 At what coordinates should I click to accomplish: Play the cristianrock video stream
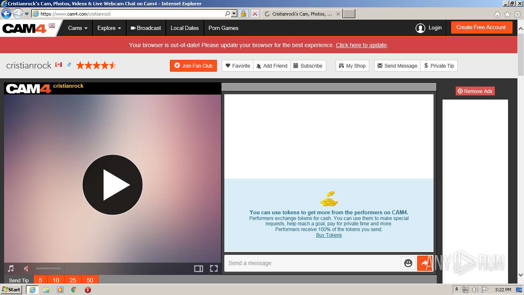(113, 185)
